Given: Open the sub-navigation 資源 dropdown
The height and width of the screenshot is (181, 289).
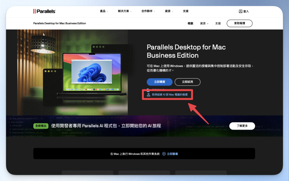Looking at the screenshot, I should [204, 23].
